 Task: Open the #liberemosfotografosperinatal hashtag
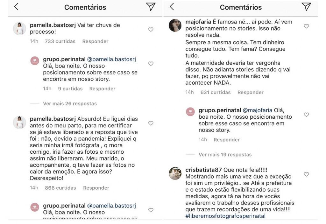pos(225,216)
